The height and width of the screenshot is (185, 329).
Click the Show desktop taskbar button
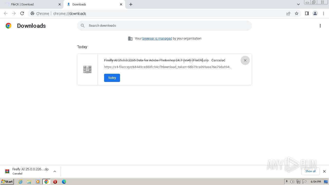pyautogui.click(x=326, y=182)
